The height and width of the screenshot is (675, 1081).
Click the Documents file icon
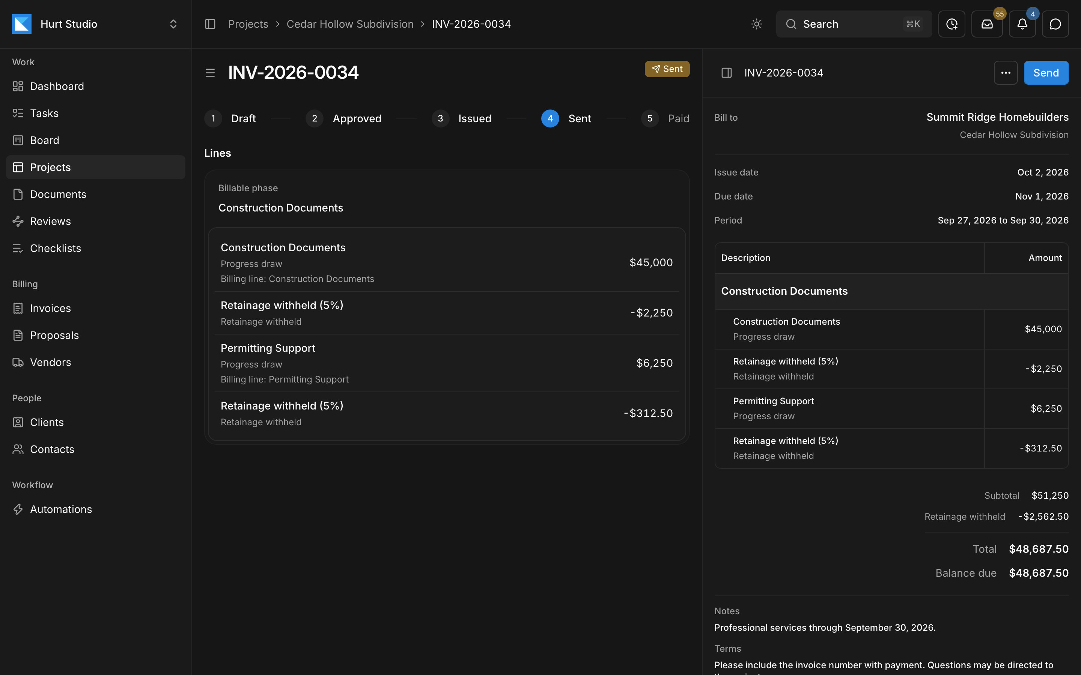(x=18, y=194)
